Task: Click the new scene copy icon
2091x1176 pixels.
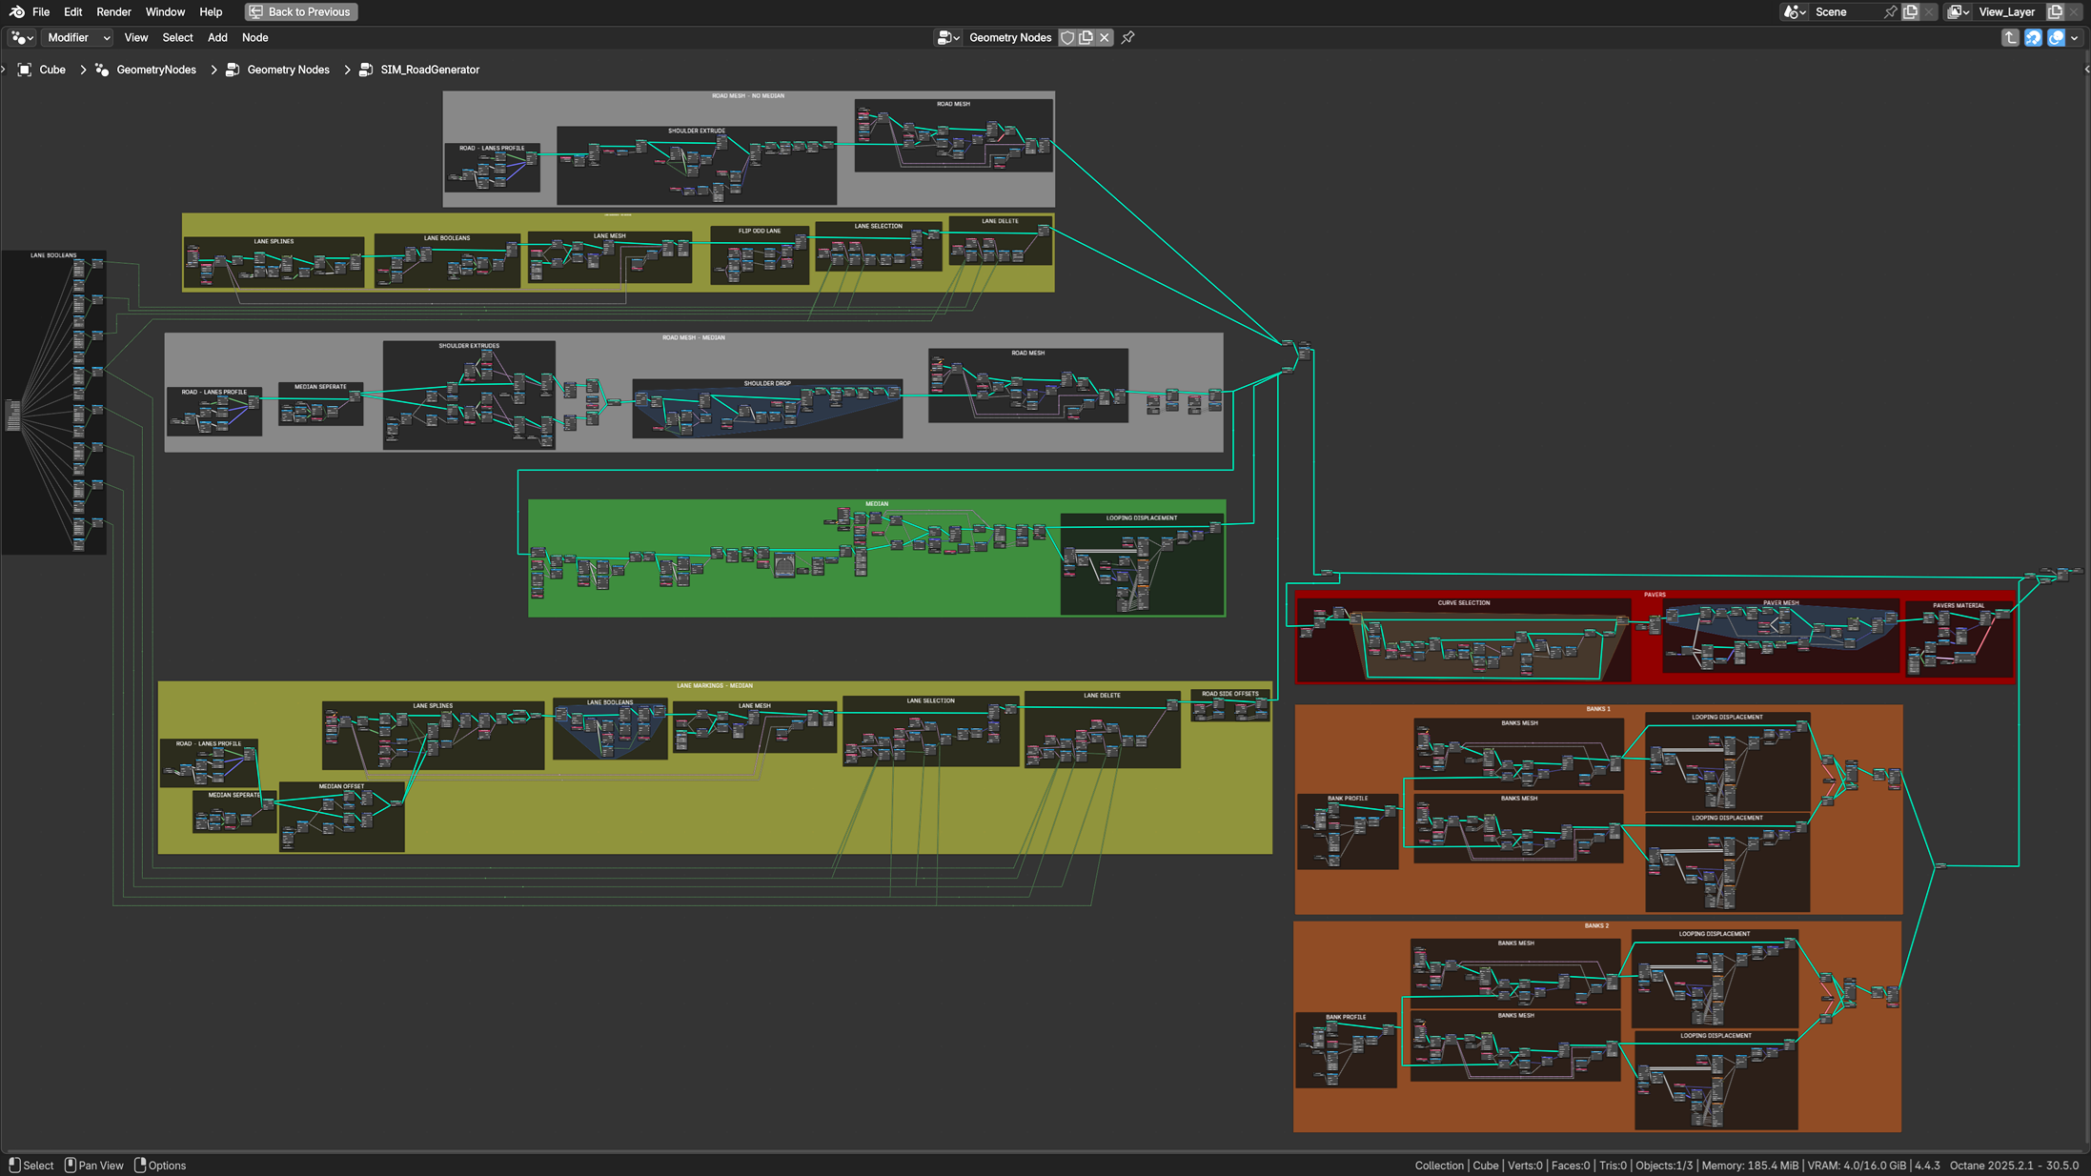Action: tap(1910, 12)
